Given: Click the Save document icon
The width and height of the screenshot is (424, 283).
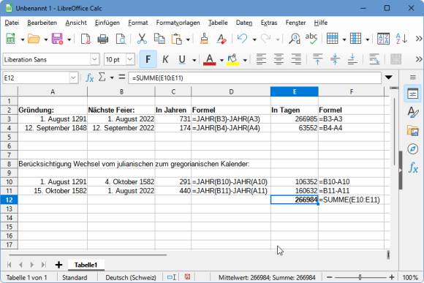Looking at the screenshot, I should click(57, 39).
